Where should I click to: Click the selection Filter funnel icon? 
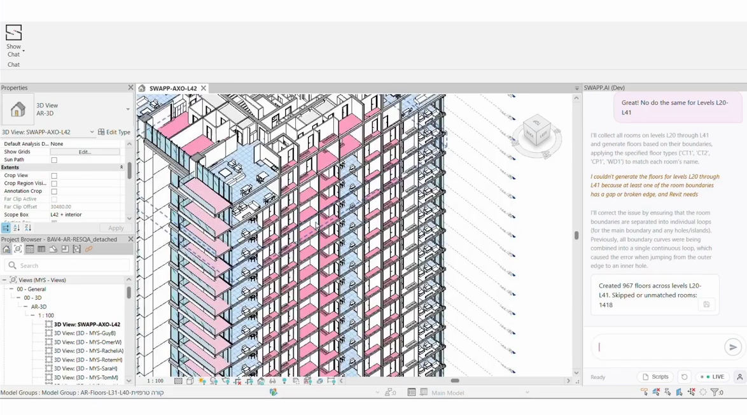point(716,392)
